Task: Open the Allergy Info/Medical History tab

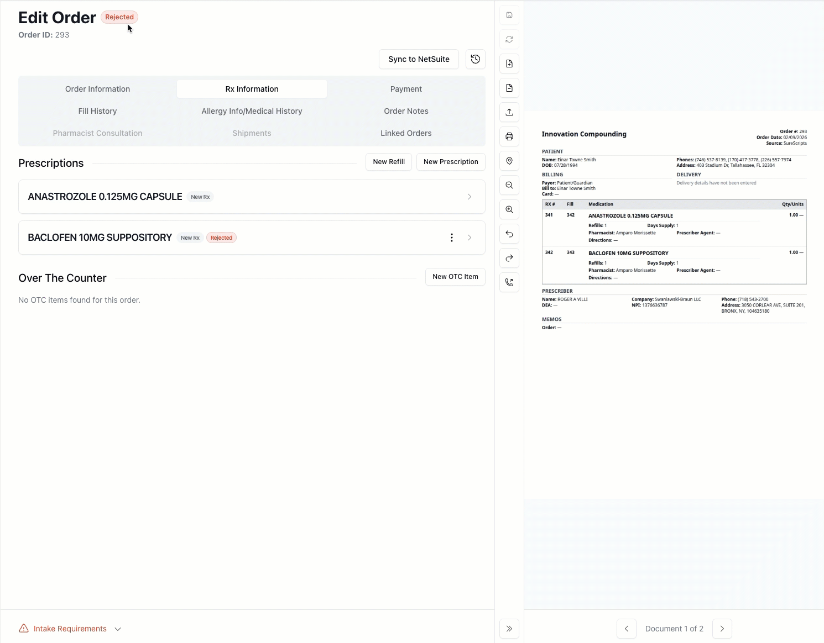Action: [252, 111]
